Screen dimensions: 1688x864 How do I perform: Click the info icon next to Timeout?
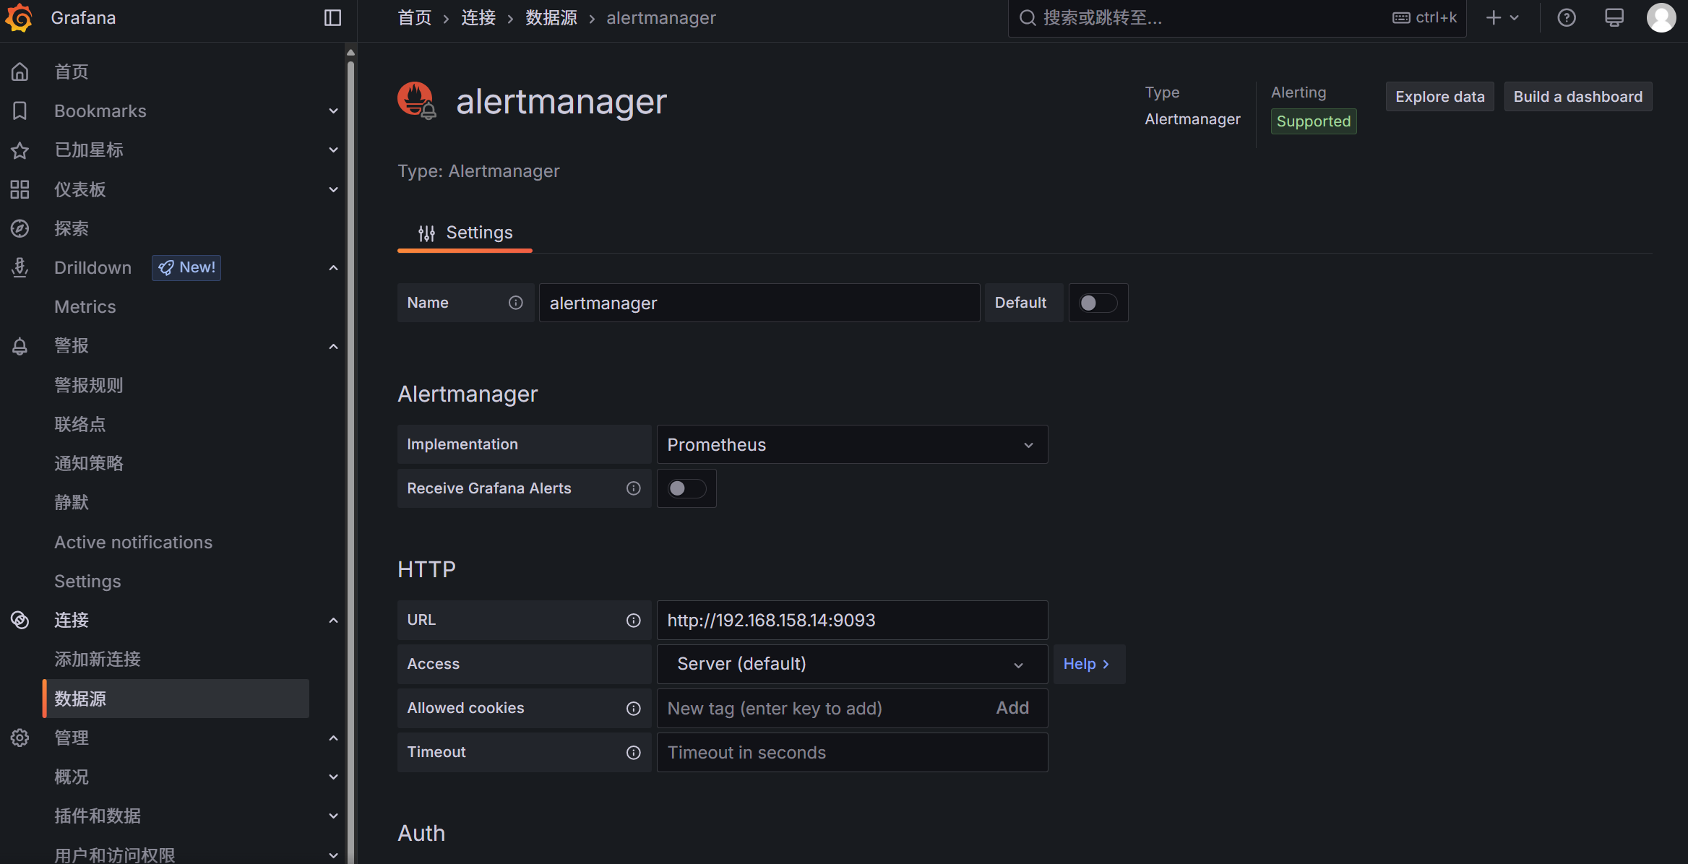[x=634, y=752]
